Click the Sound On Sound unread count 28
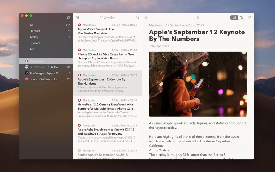Image resolution: width=275 pixels, height=172 pixels. pos(69,79)
